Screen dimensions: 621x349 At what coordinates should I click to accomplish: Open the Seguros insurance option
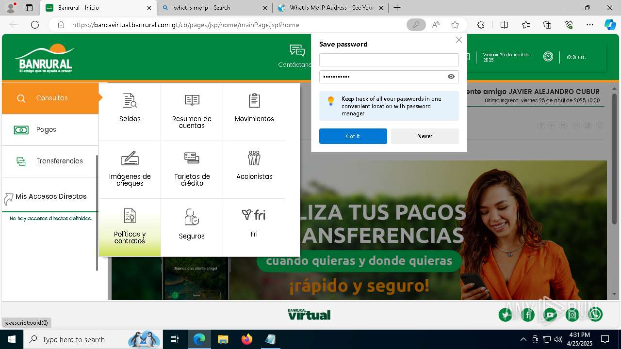point(192,224)
